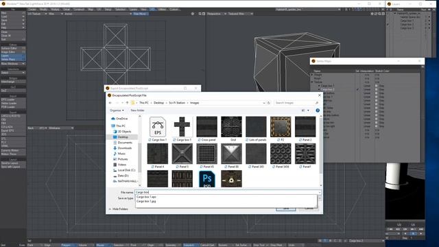Image resolution: width=439 pixels, height=247 pixels.
Task: Click Hide Folders
Action: [118, 209]
